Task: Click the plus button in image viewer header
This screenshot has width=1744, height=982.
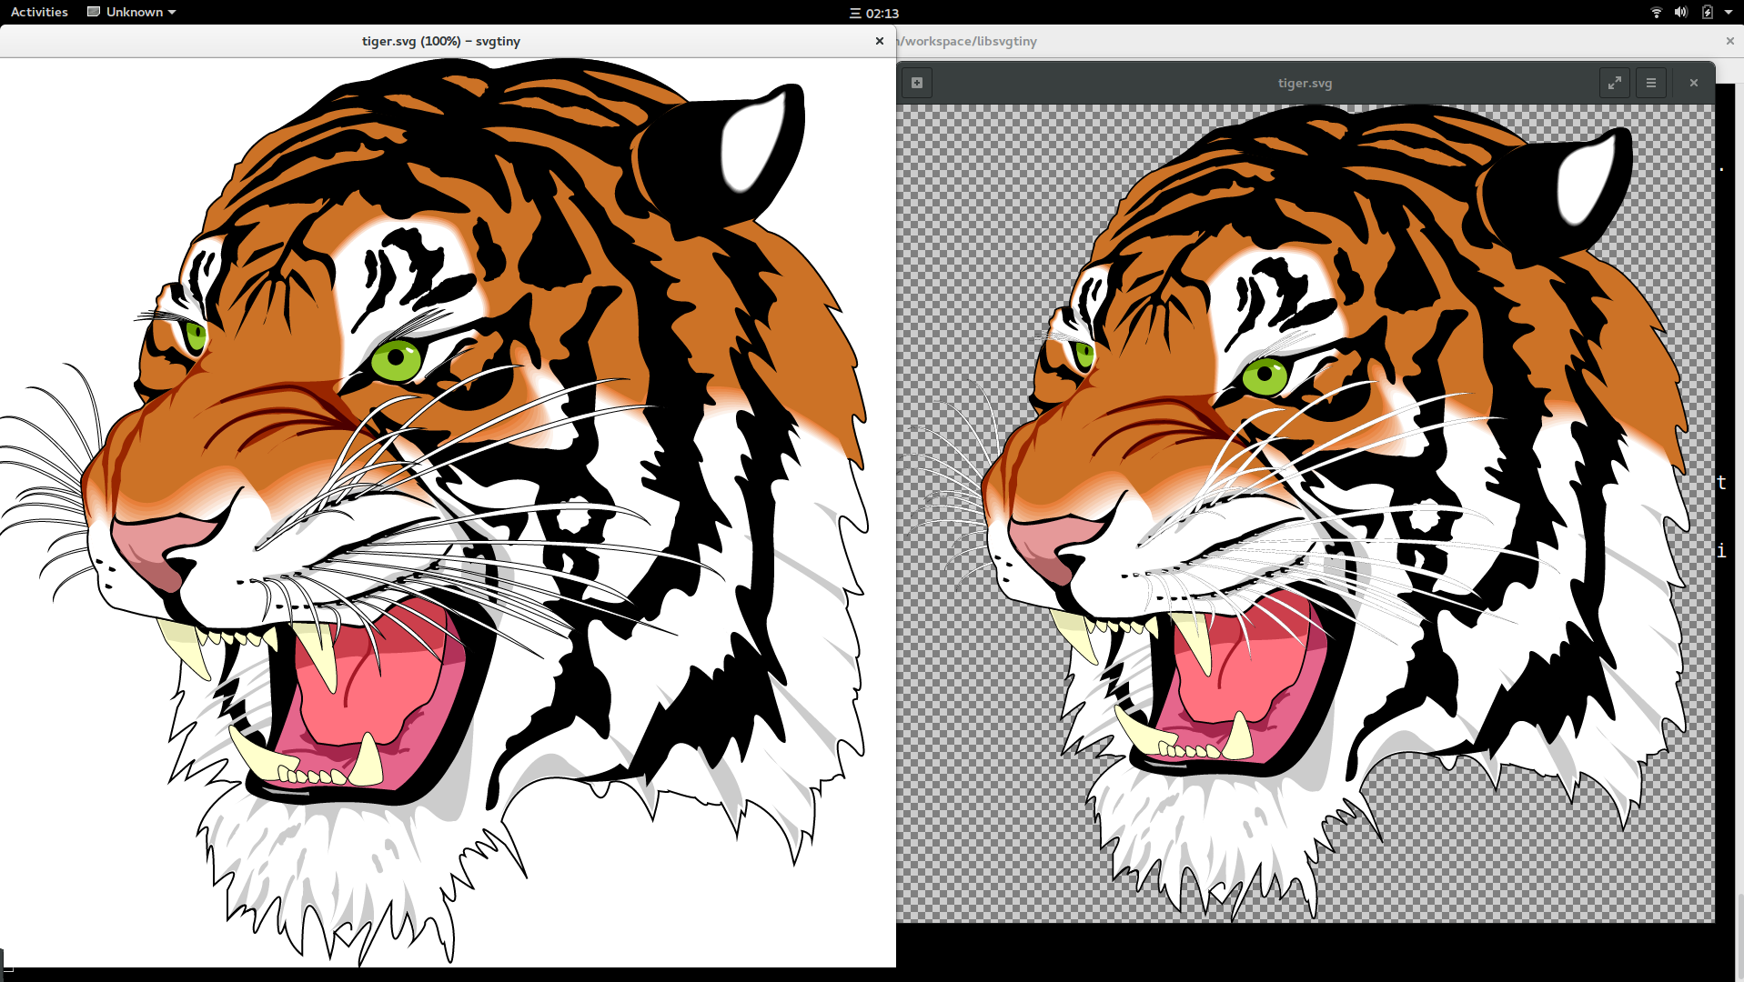Action: coord(917,83)
